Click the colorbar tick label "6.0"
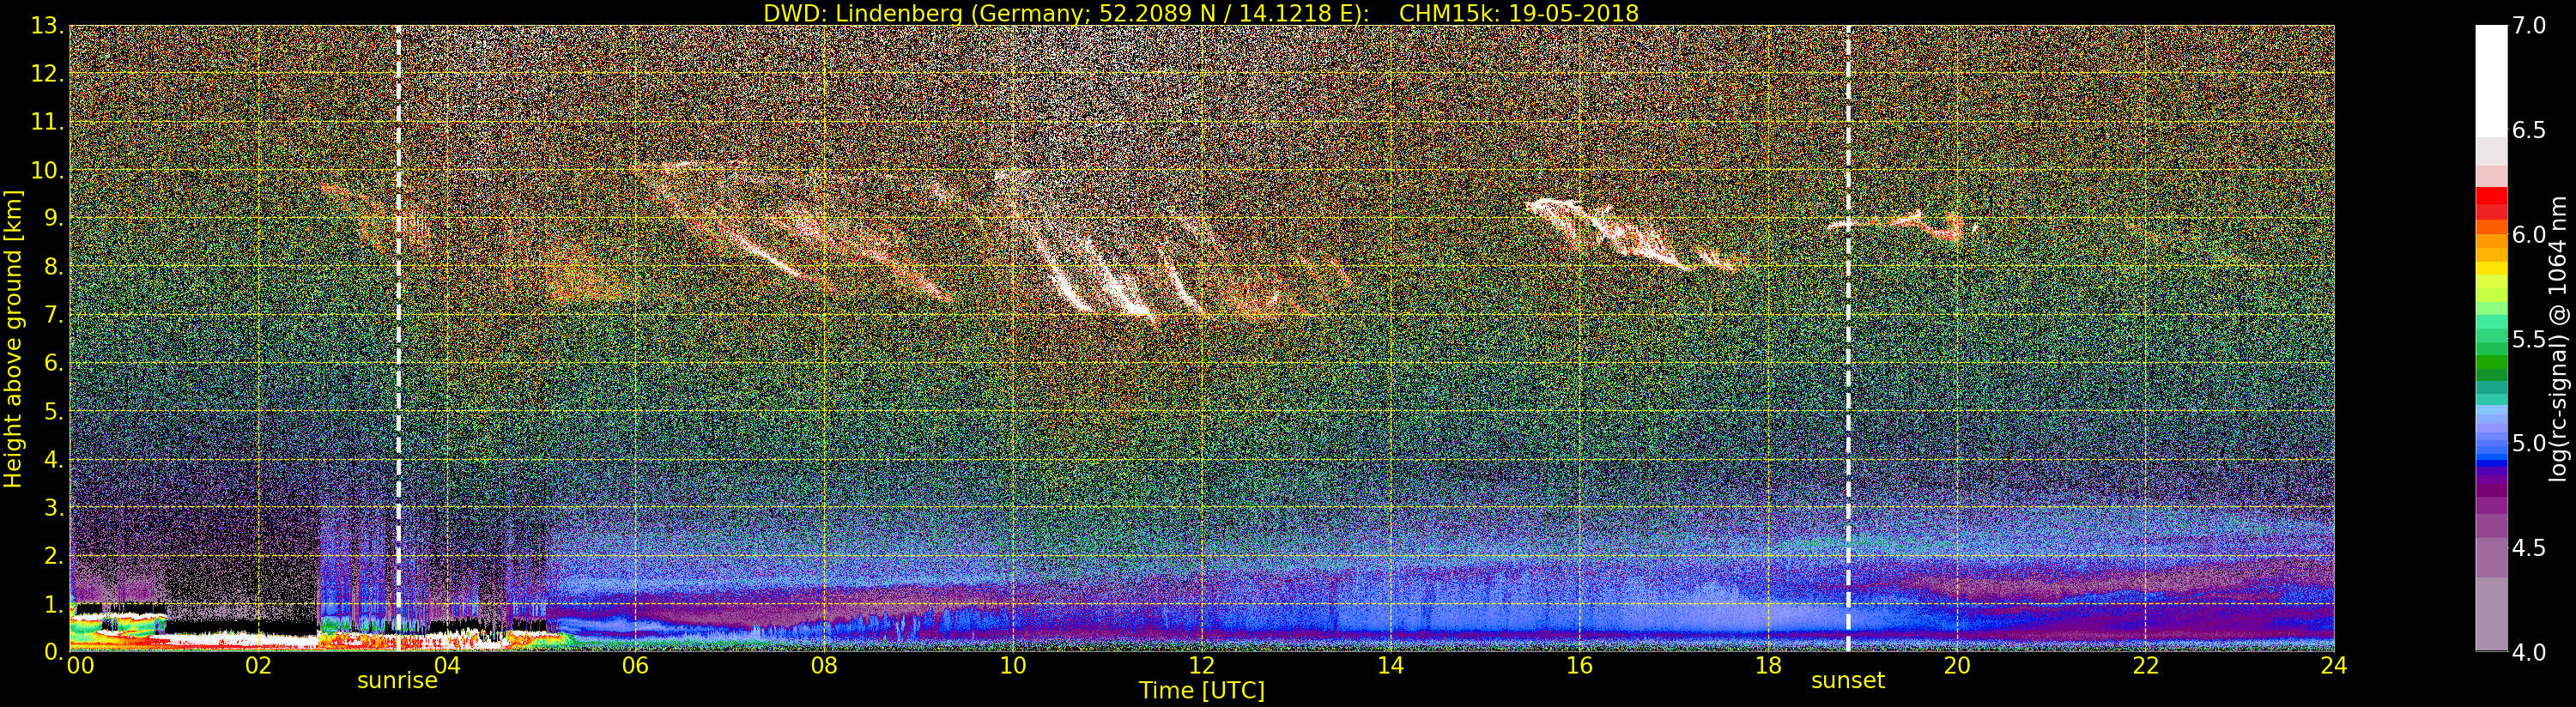The width and height of the screenshot is (2576, 707). 2529,235
